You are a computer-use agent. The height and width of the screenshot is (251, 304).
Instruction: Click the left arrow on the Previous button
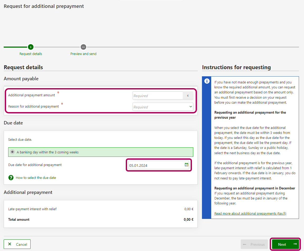coord(244,244)
